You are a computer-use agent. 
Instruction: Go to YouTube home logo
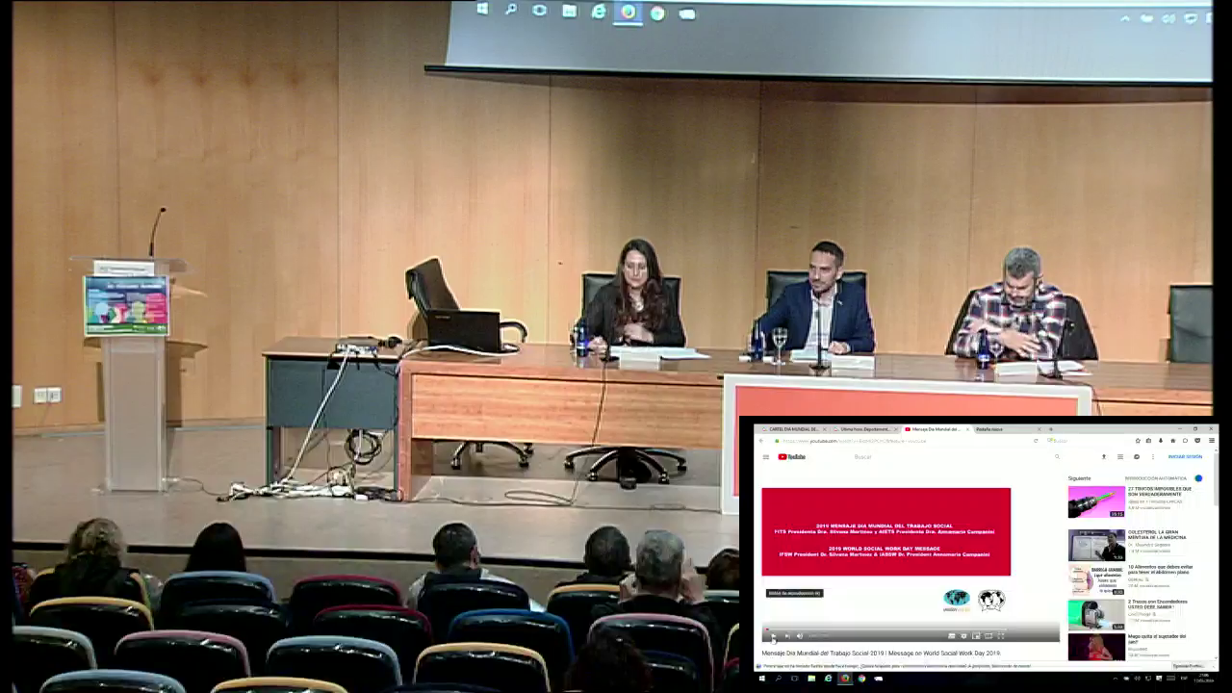(792, 457)
